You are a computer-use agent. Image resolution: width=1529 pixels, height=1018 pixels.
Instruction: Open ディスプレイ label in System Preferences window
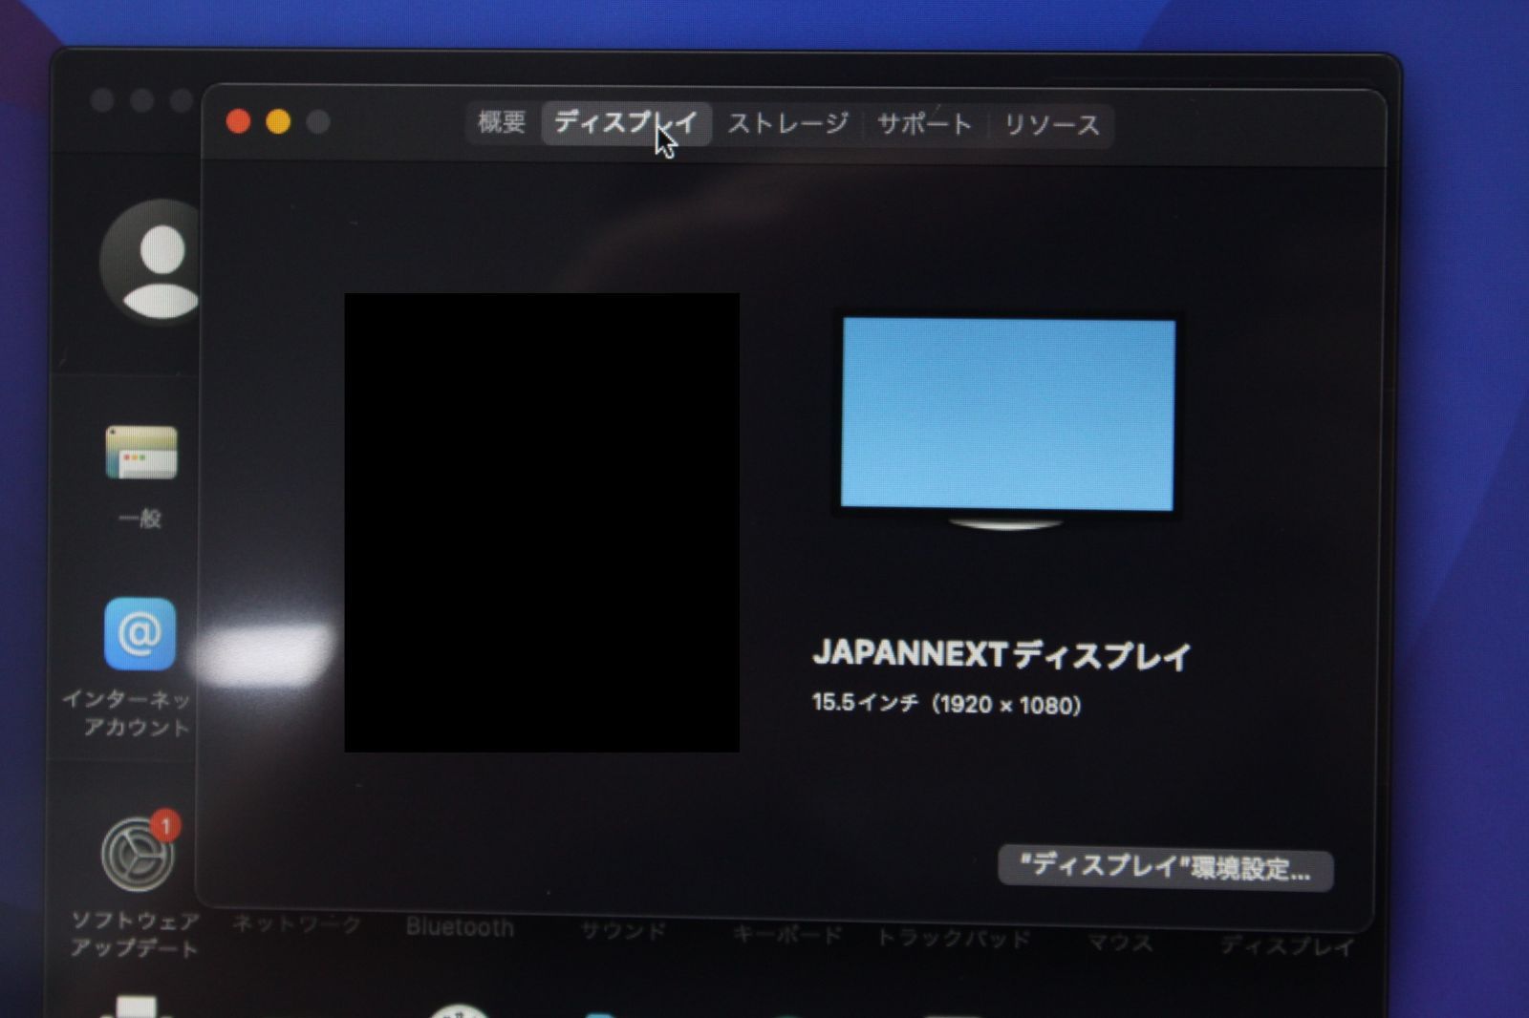[1287, 946]
